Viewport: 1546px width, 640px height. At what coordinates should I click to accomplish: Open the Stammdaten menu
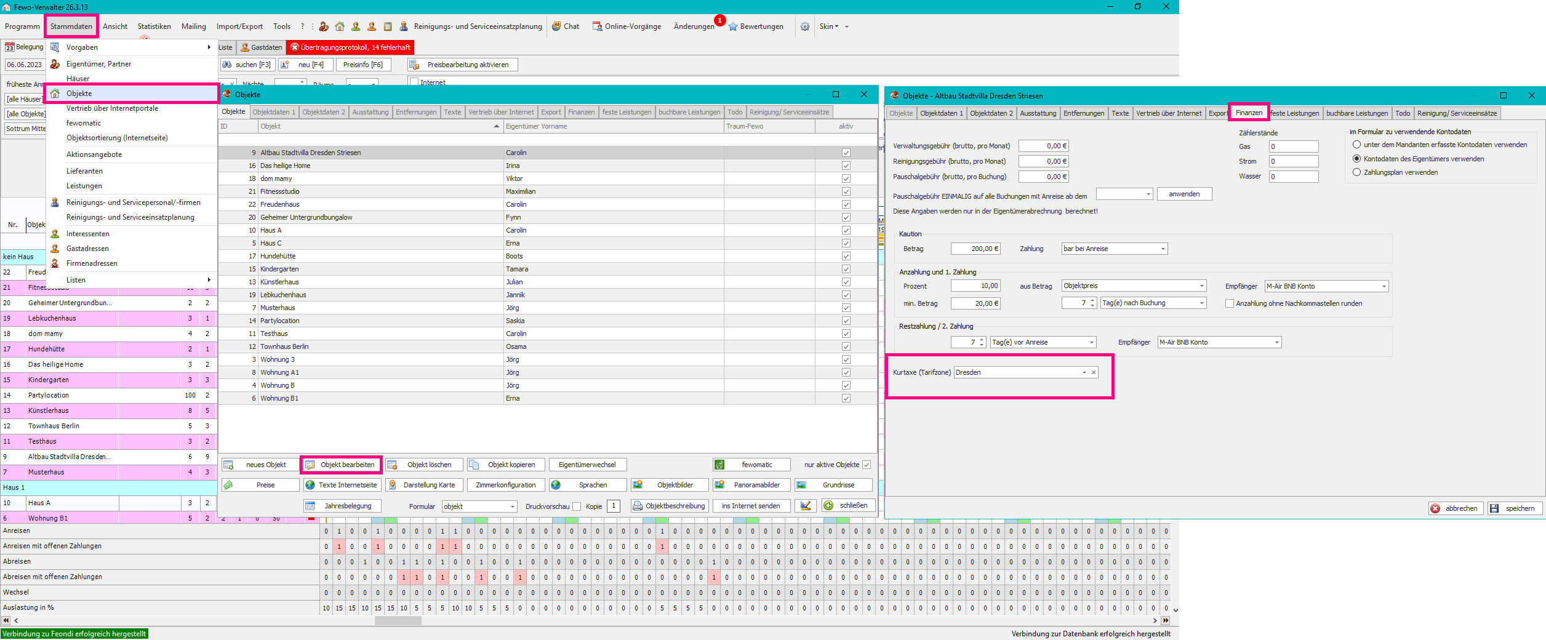click(x=71, y=26)
